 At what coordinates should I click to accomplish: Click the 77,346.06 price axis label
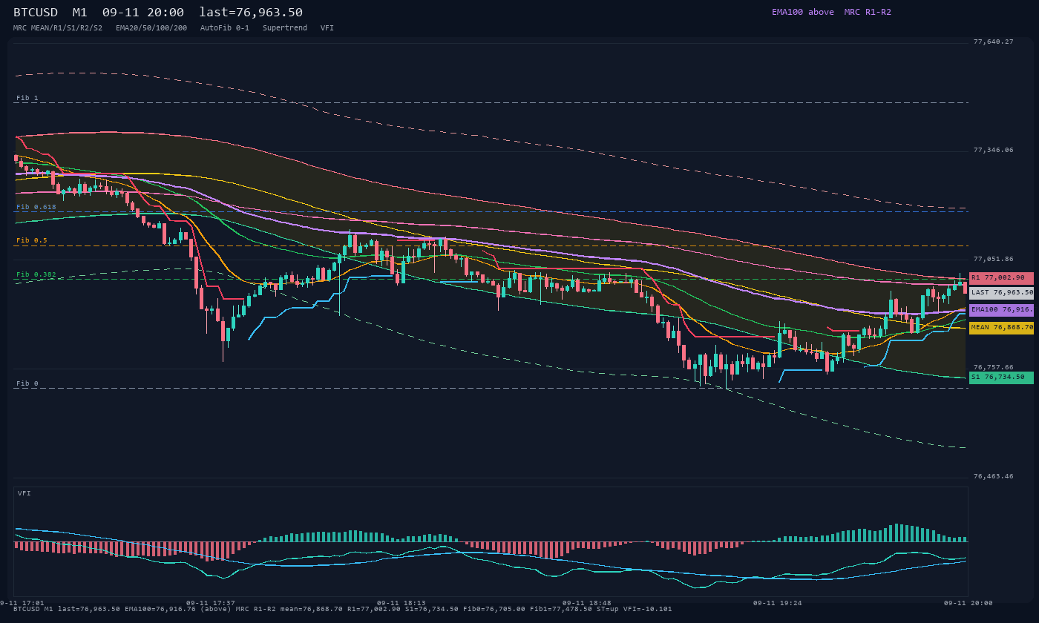click(993, 150)
